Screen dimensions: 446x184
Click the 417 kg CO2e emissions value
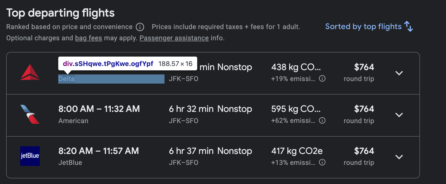[297, 151]
